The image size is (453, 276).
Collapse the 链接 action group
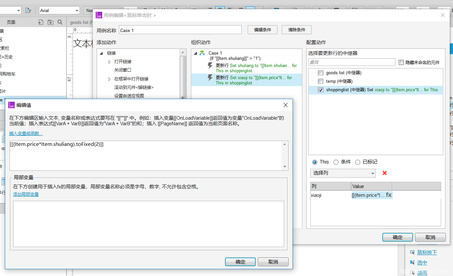click(x=101, y=53)
